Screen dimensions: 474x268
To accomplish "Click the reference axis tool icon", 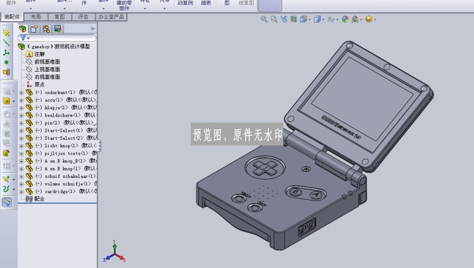I will coord(6,43).
